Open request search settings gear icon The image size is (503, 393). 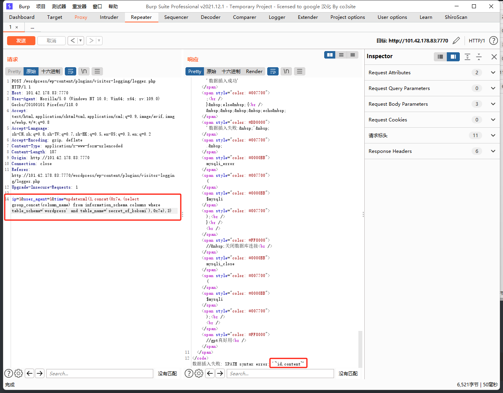pos(18,373)
